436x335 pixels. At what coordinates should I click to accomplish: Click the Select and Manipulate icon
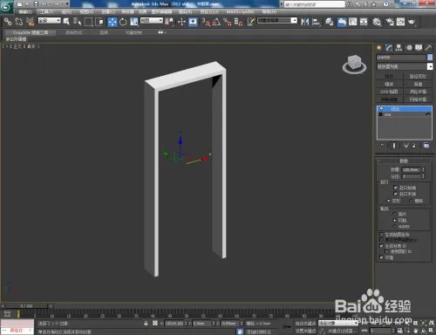(181, 22)
